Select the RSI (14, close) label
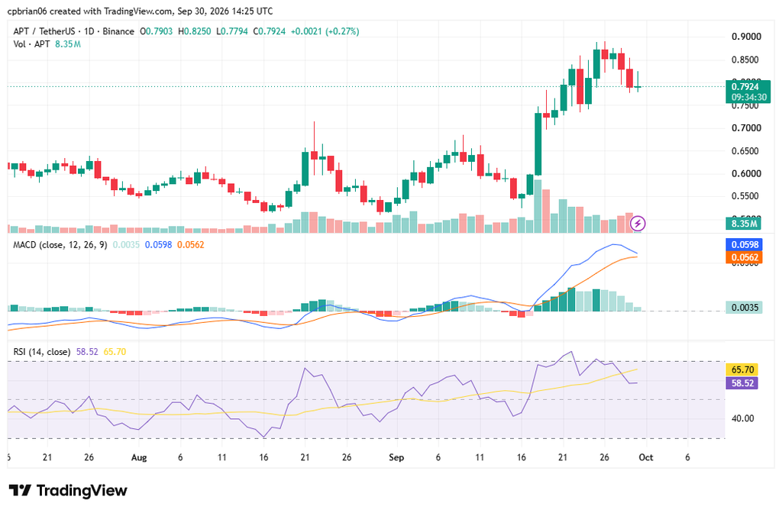The height and width of the screenshot is (513, 782). point(41,352)
